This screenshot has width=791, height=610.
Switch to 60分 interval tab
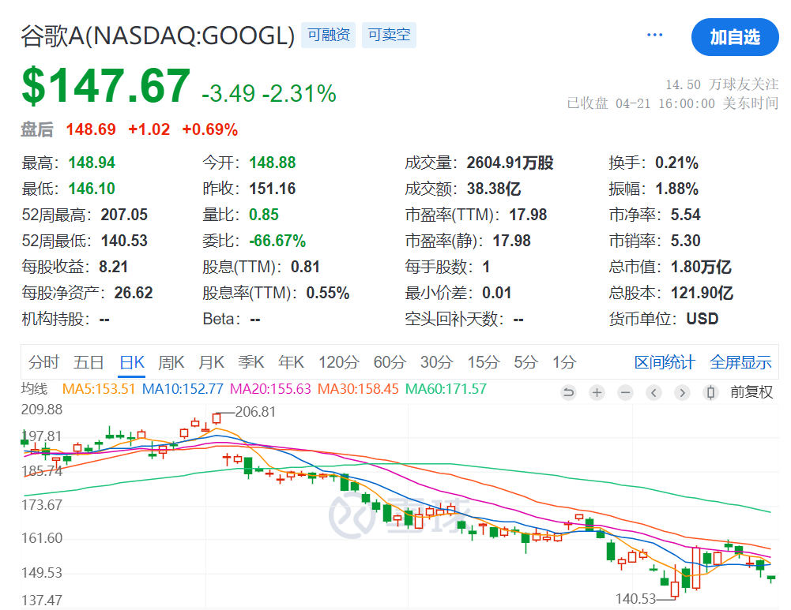tap(390, 362)
